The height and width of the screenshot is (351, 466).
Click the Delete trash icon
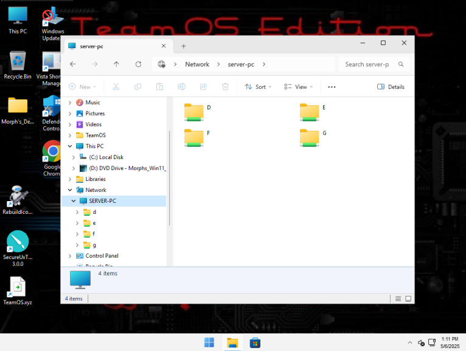point(225,87)
